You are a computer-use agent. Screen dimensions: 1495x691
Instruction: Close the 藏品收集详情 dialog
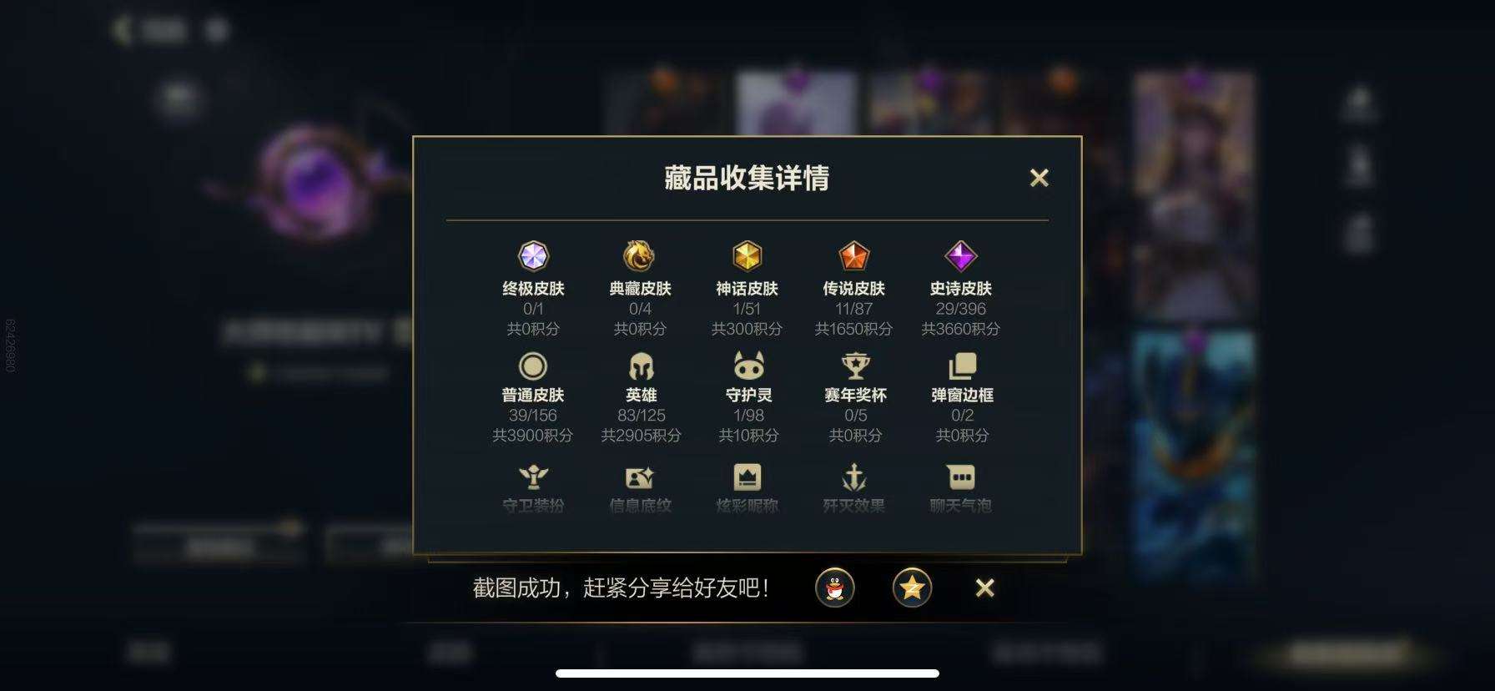click(1039, 178)
